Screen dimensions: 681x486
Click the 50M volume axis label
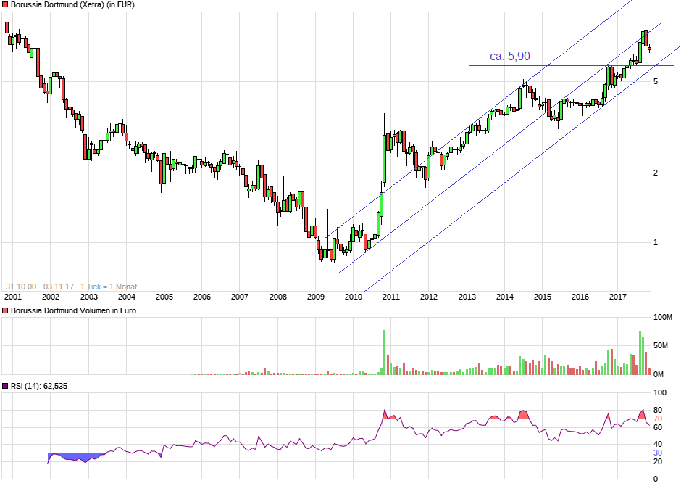coord(661,345)
